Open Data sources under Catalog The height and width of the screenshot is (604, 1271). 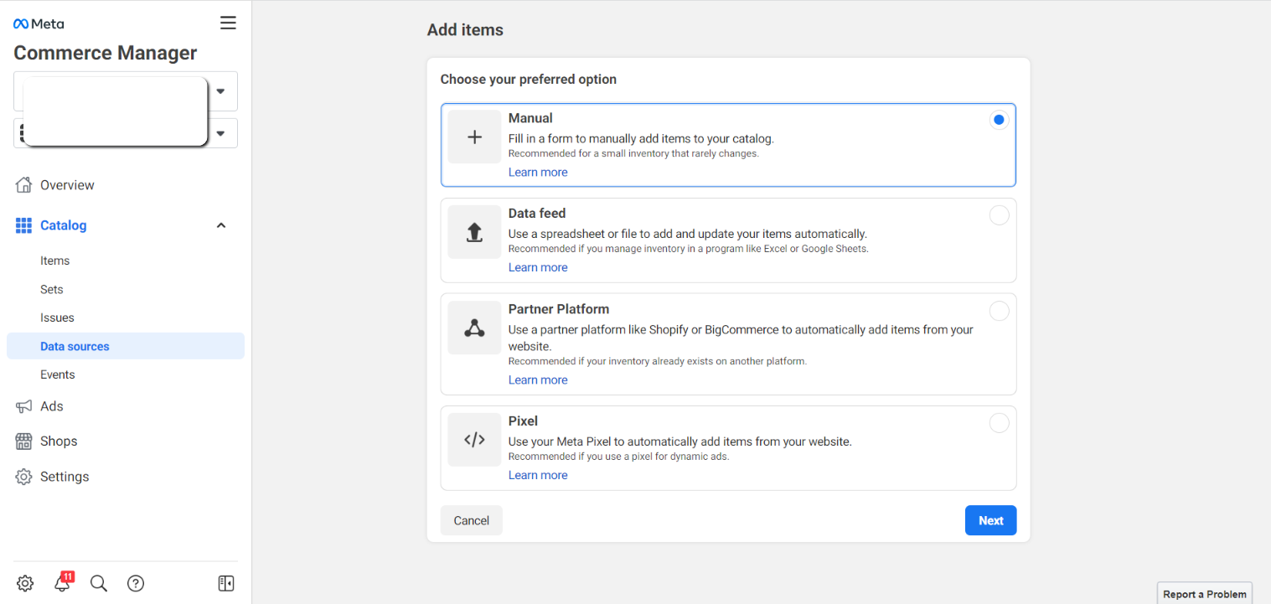(x=126, y=346)
